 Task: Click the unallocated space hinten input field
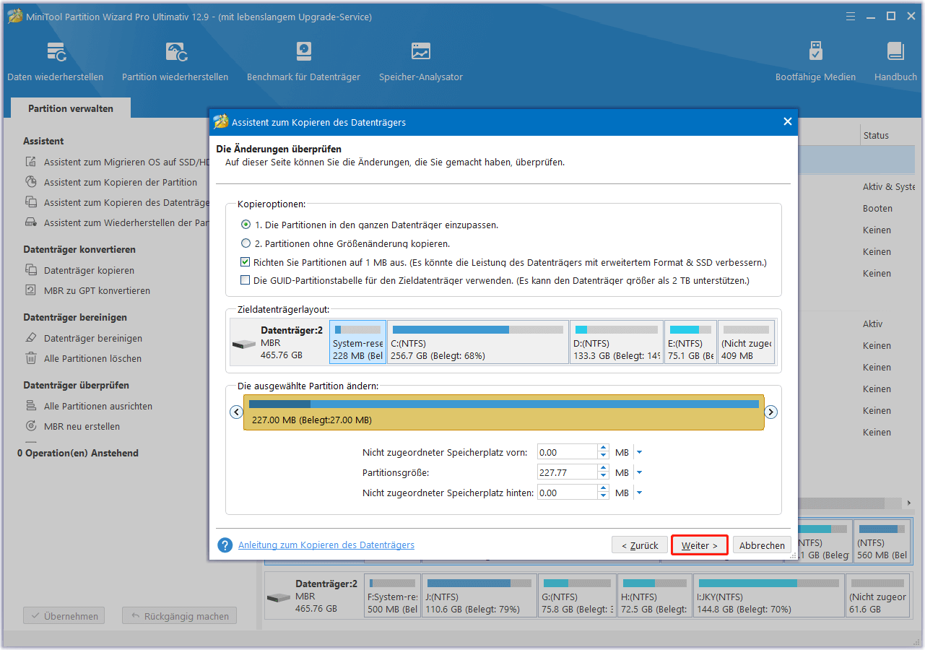(x=568, y=493)
